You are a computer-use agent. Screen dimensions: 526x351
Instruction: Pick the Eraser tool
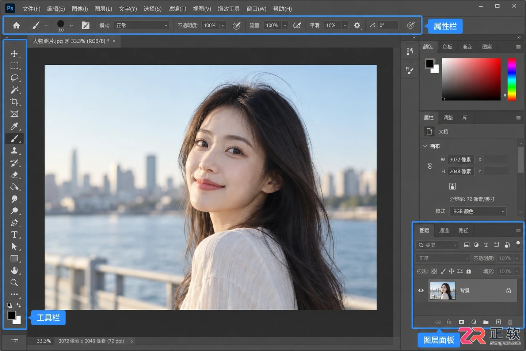point(14,175)
